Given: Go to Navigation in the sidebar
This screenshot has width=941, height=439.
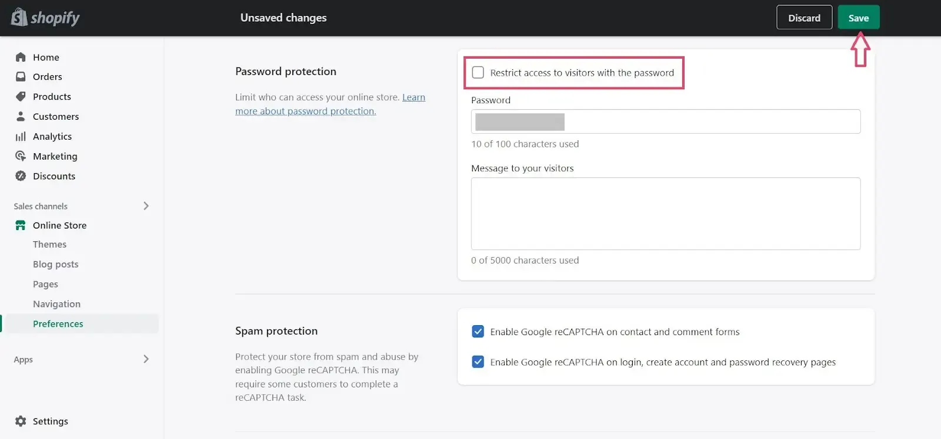Looking at the screenshot, I should pos(56,304).
